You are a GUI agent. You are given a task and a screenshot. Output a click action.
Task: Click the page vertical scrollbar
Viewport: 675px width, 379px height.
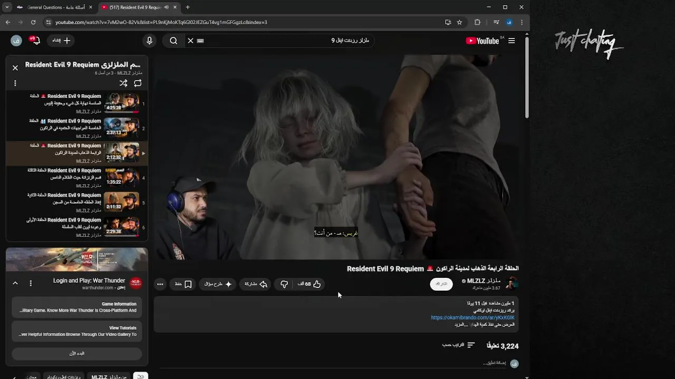coord(526,77)
